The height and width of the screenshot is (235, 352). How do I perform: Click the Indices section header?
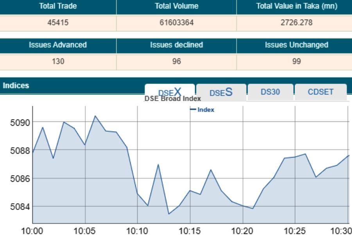16,85
